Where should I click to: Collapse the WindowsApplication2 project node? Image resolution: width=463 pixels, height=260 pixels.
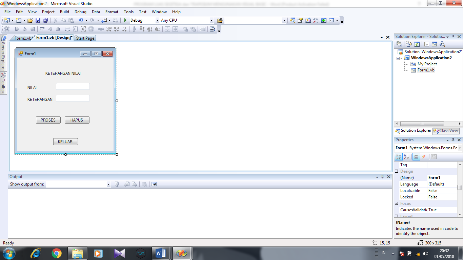click(x=399, y=58)
